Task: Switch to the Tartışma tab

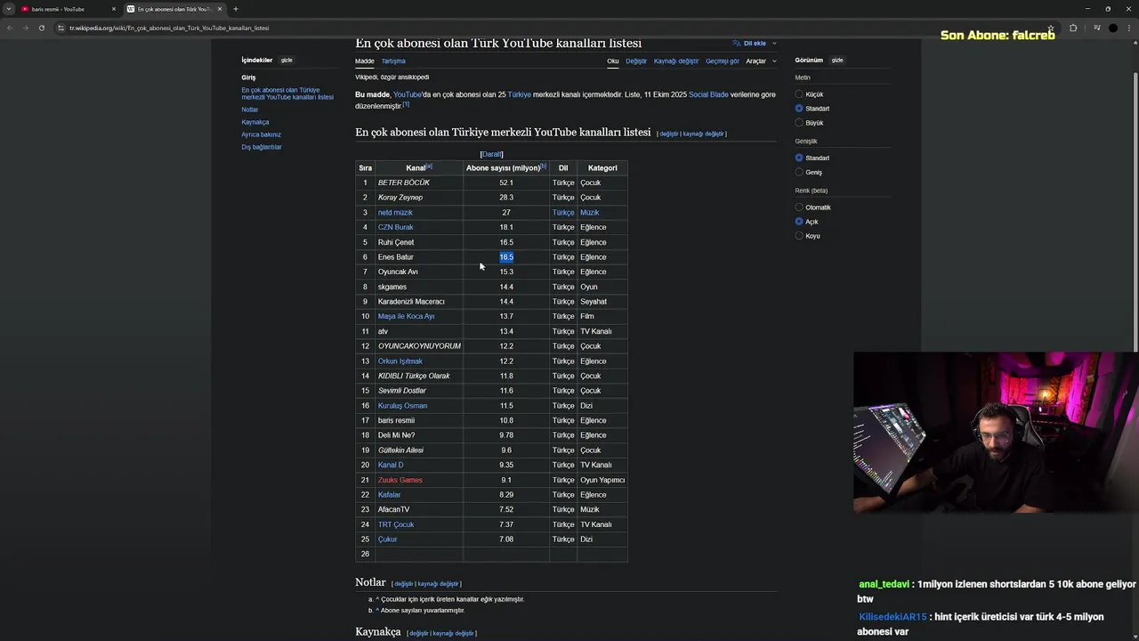Action: pyautogui.click(x=393, y=61)
